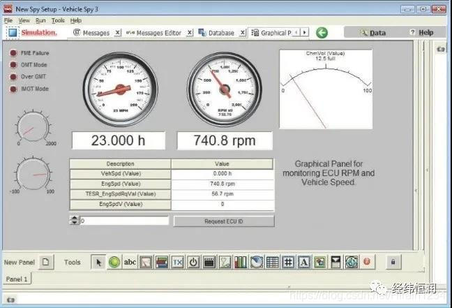Click the numeric input field showing 0
452x308 pixels.
pyautogui.click(x=124, y=221)
